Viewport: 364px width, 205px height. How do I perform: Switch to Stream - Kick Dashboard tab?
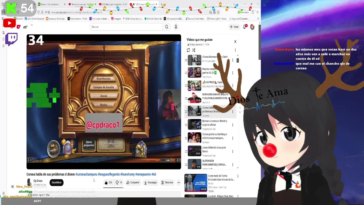click(x=51, y=4)
